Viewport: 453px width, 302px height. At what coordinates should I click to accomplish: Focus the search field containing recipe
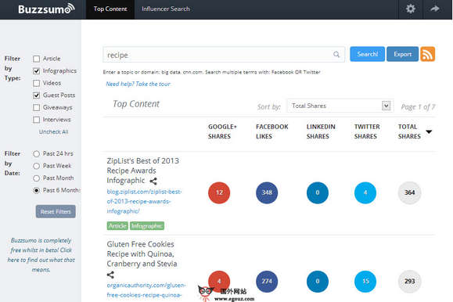[224, 54]
